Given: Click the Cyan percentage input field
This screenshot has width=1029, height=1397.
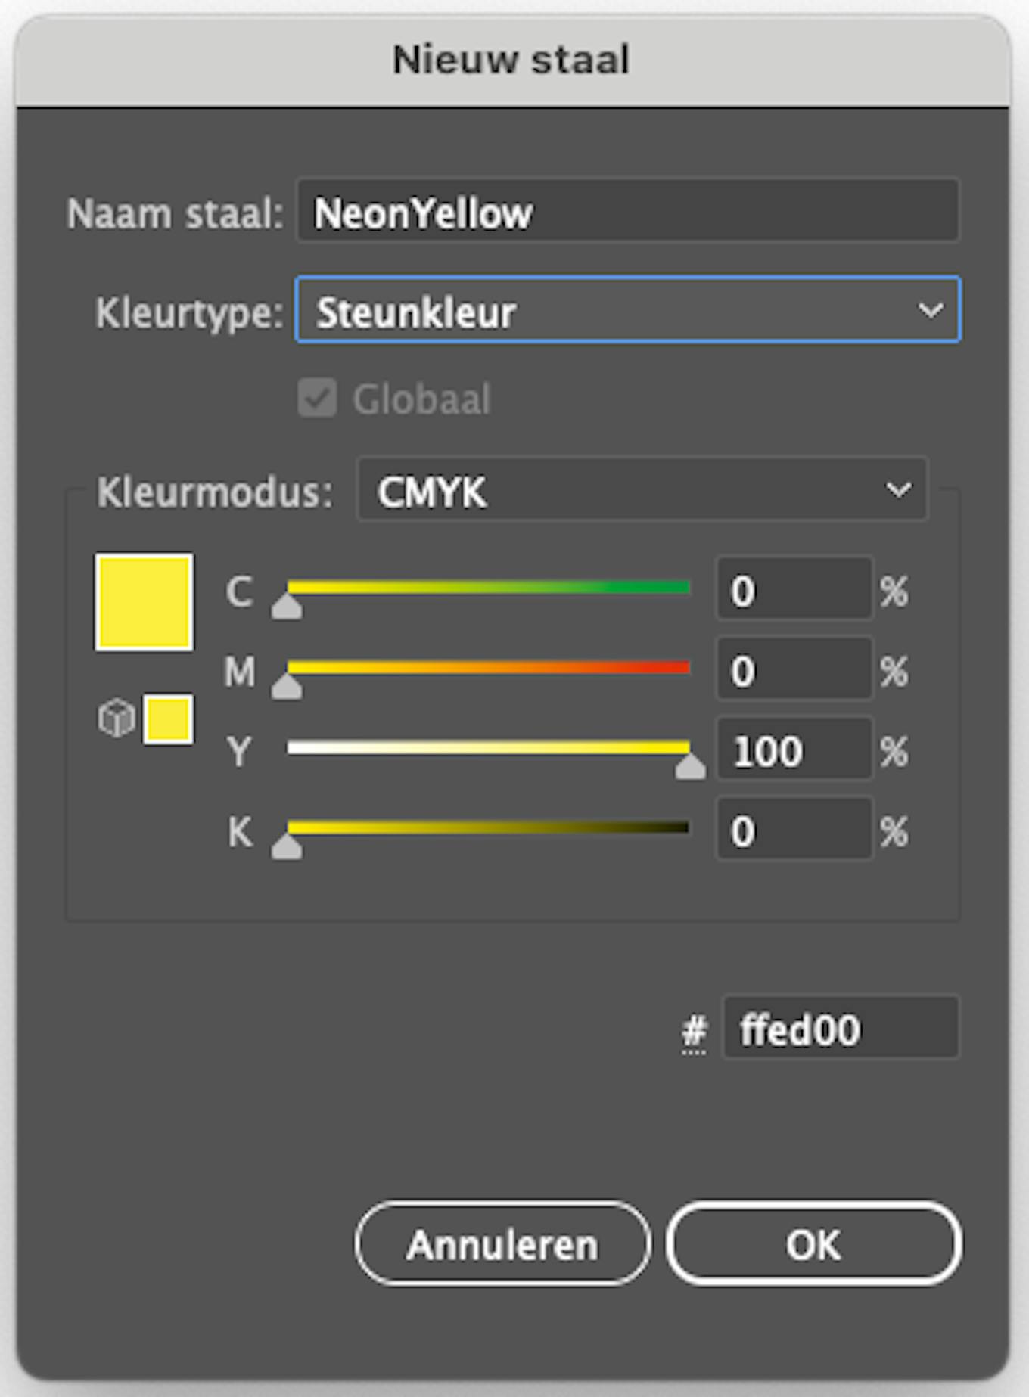Looking at the screenshot, I should pyautogui.click(x=794, y=590).
